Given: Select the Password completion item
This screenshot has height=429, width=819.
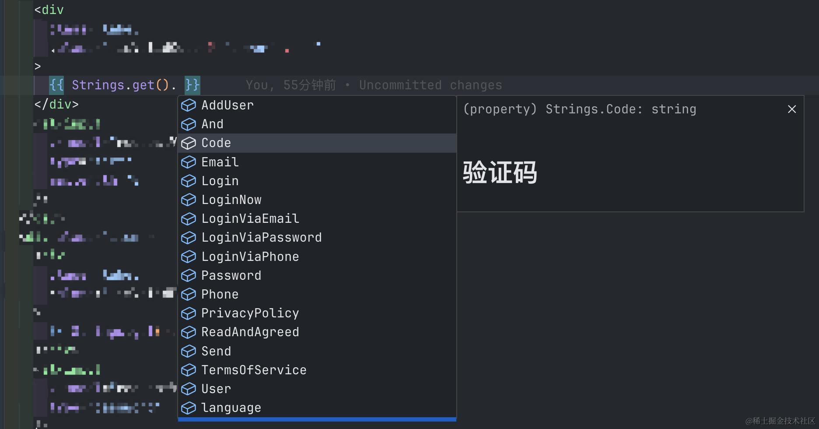Looking at the screenshot, I should 231,276.
